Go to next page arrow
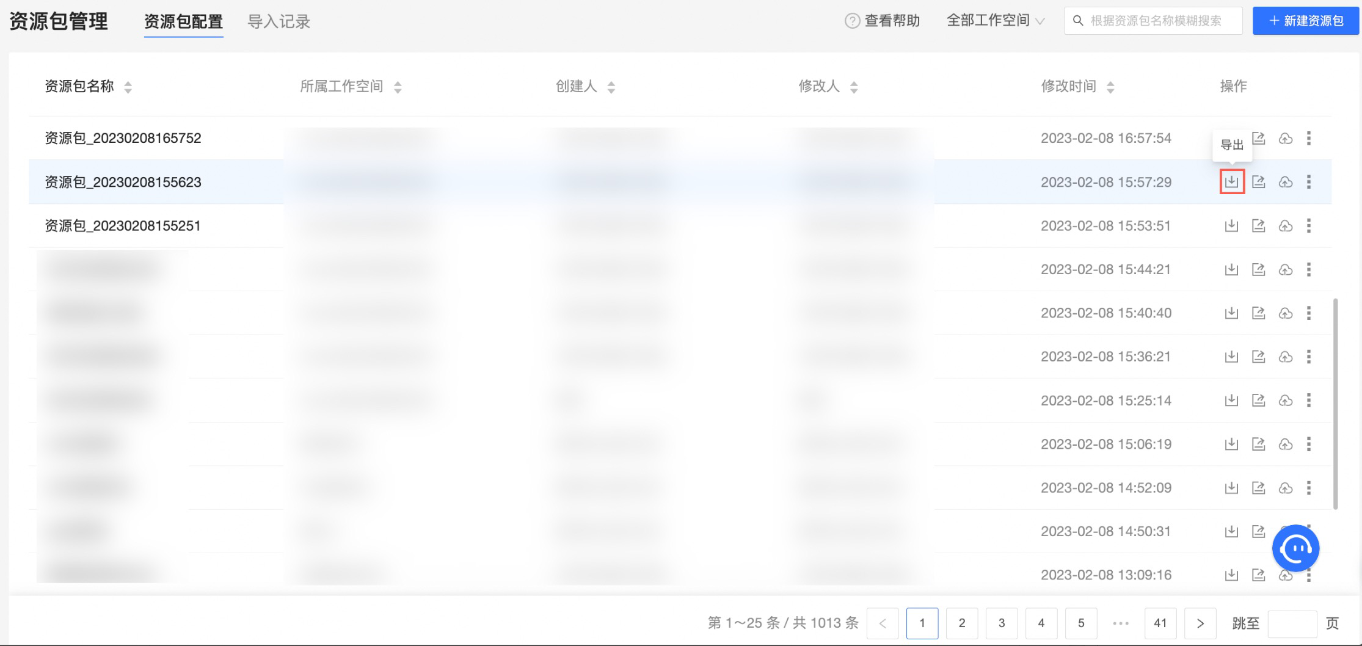1362x646 pixels. (1200, 623)
